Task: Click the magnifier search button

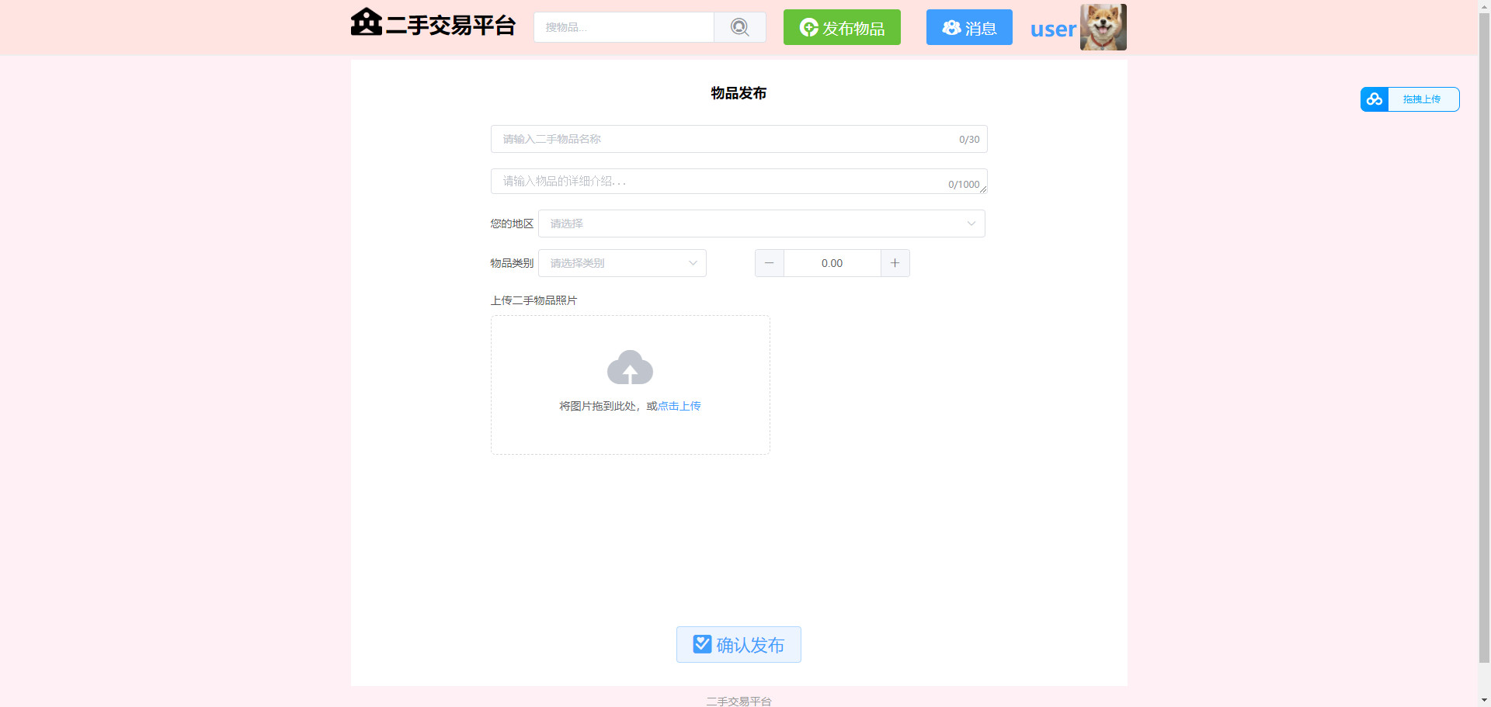Action: click(740, 27)
